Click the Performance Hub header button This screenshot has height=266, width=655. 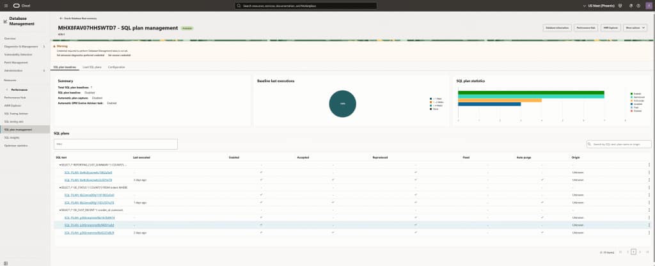pos(586,27)
